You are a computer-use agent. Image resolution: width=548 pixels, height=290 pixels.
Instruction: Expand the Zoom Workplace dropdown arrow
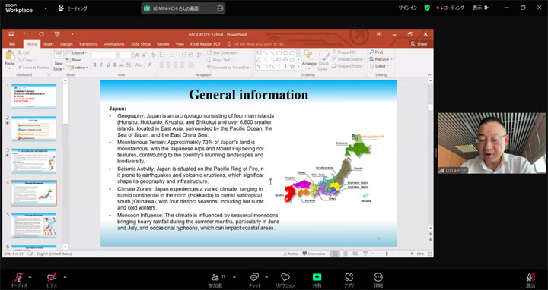click(46, 8)
